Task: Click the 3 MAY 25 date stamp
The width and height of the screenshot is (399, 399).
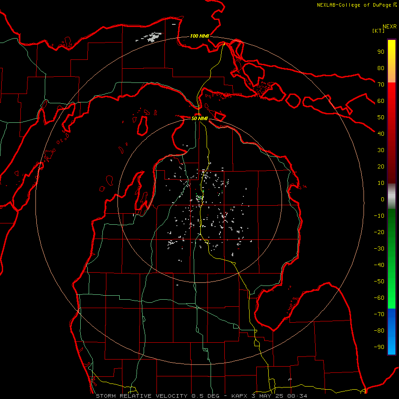Action: click(268, 396)
